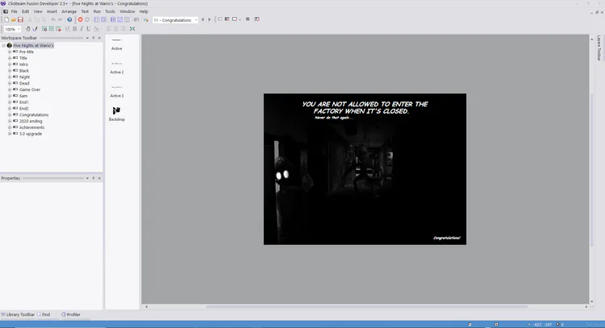Pin the Workspace Toolbar panel
605x328 pixels.
[x=93, y=38]
